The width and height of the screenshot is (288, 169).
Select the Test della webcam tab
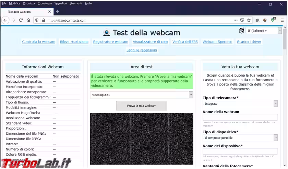click(x=27, y=12)
